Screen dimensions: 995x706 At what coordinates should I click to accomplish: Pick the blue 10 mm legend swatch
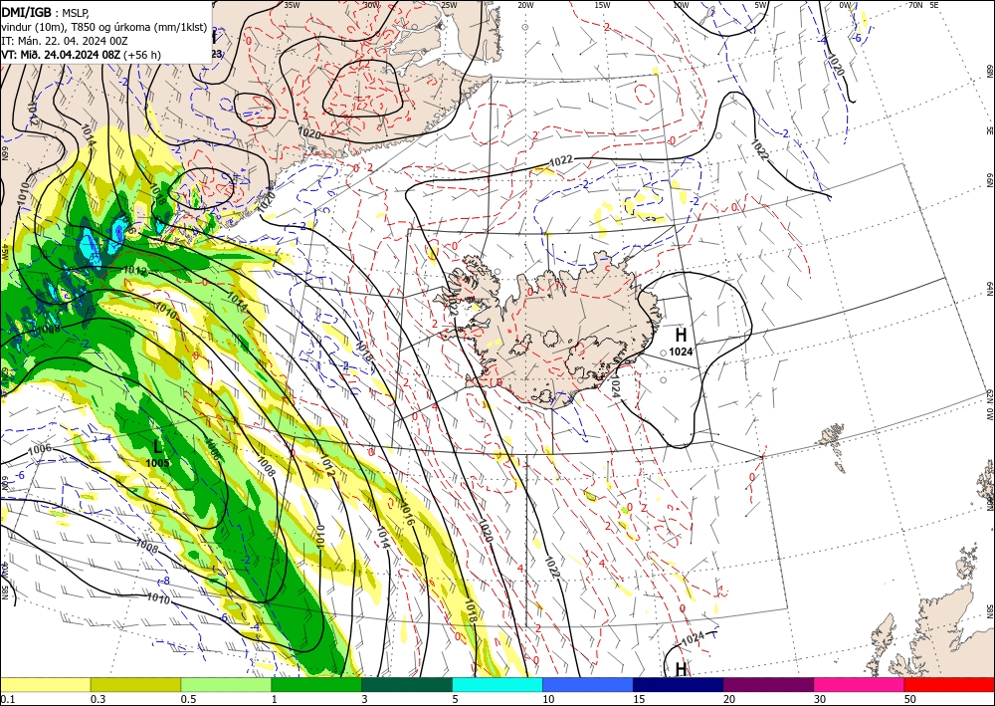click(588, 684)
